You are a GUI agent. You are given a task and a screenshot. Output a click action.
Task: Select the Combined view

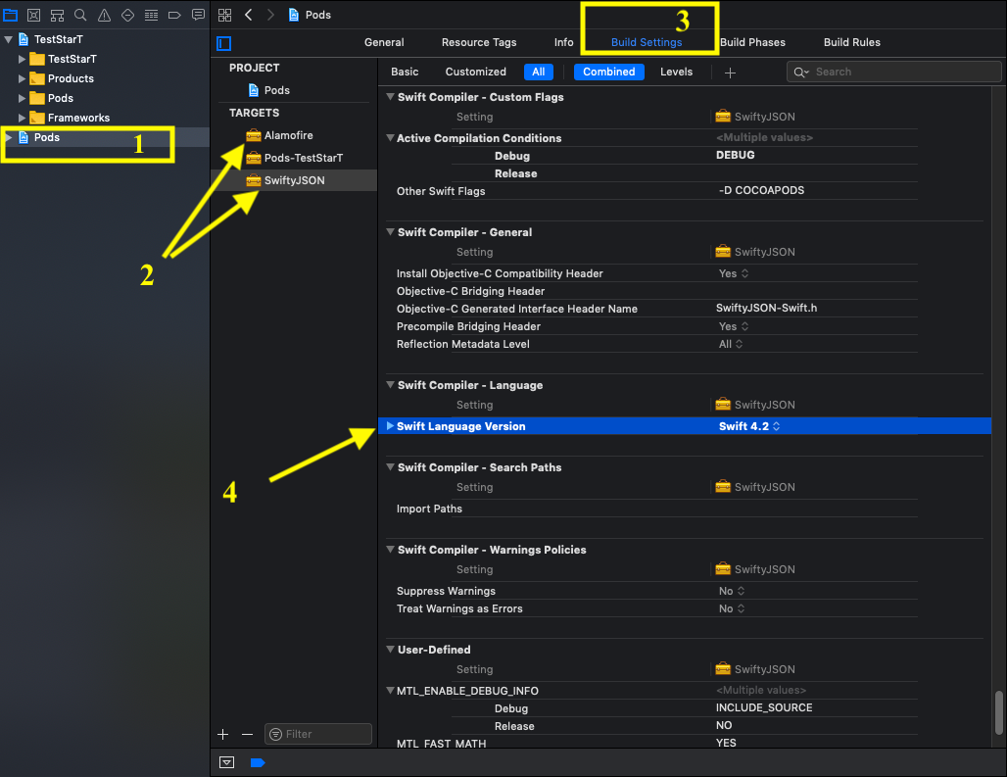pos(609,72)
